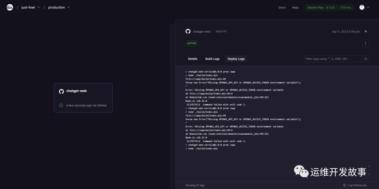Select the Deploy Logs tab
Viewport: 379px width, 189px height.
coord(236,59)
